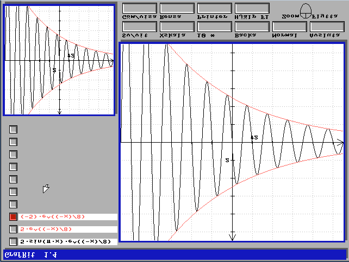Toggle the fourth empty function checkbox from the top
Screen dimensions: 349x262
14,167
